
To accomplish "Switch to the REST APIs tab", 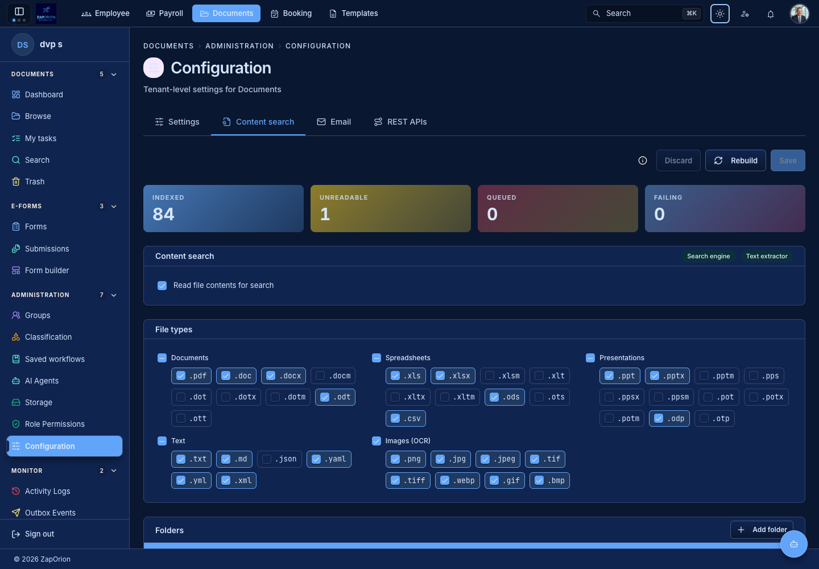I will [x=400, y=122].
